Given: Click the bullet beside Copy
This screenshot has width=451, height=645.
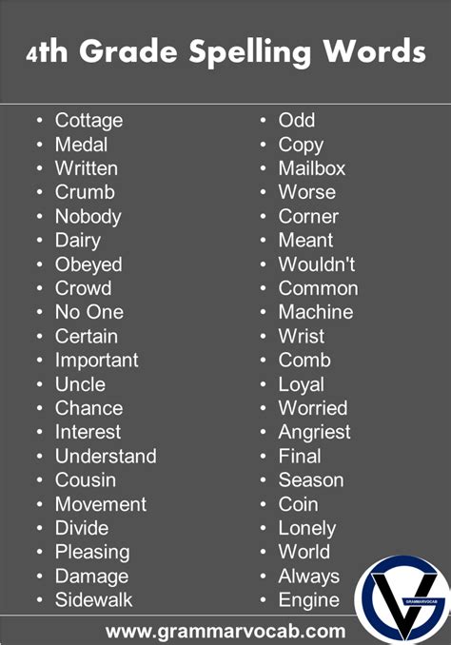Looking at the screenshot, I should (264, 145).
